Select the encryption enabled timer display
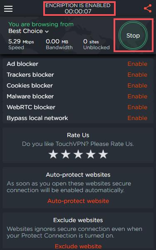This screenshot has width=156, height=250. (78, 8)
